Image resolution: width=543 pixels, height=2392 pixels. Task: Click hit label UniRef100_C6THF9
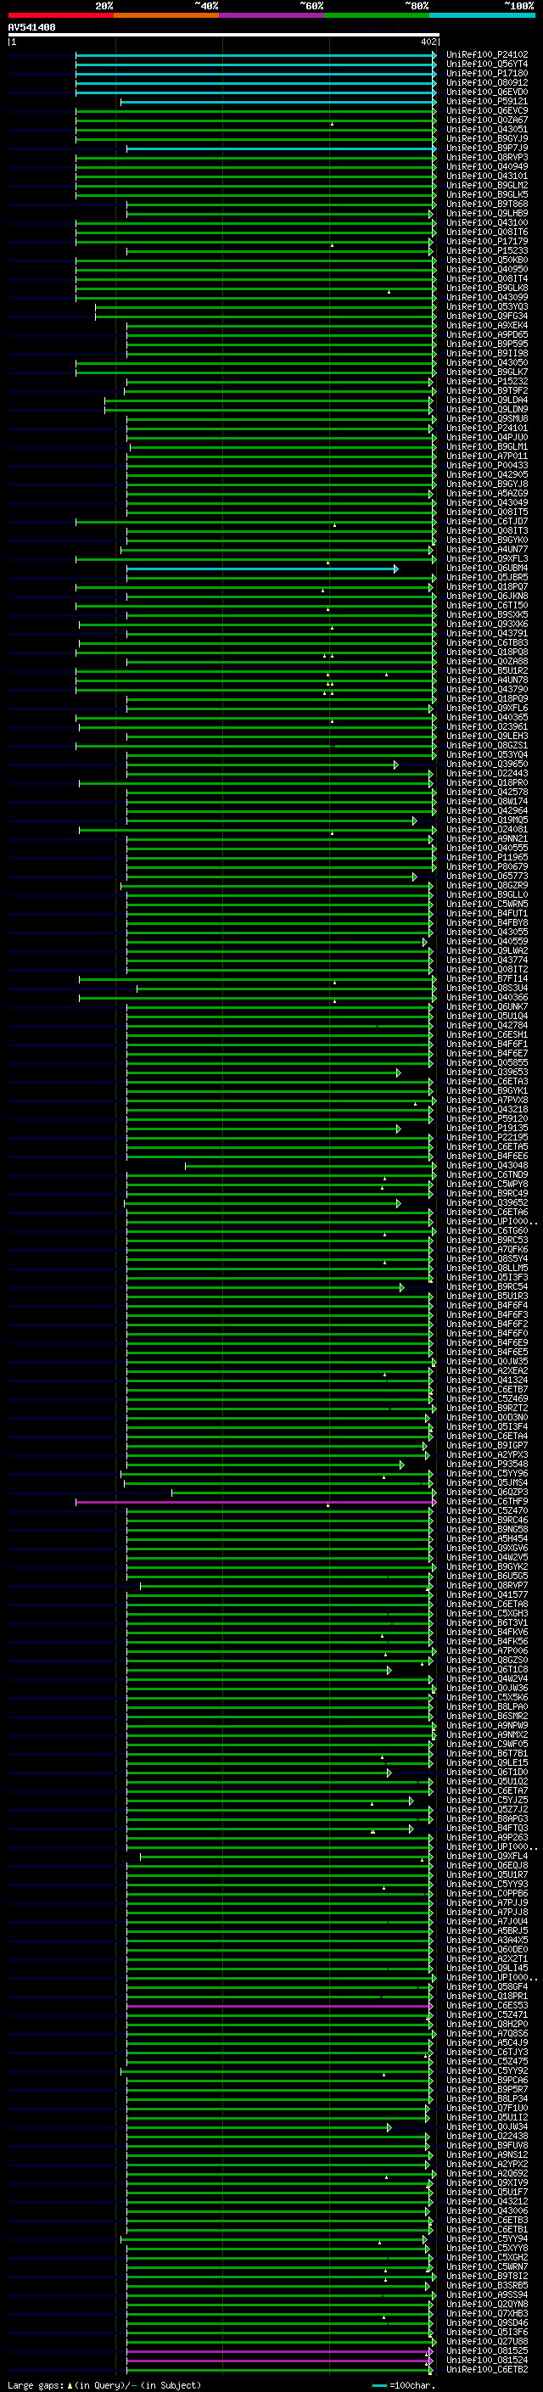click(x=487, y=1502)
